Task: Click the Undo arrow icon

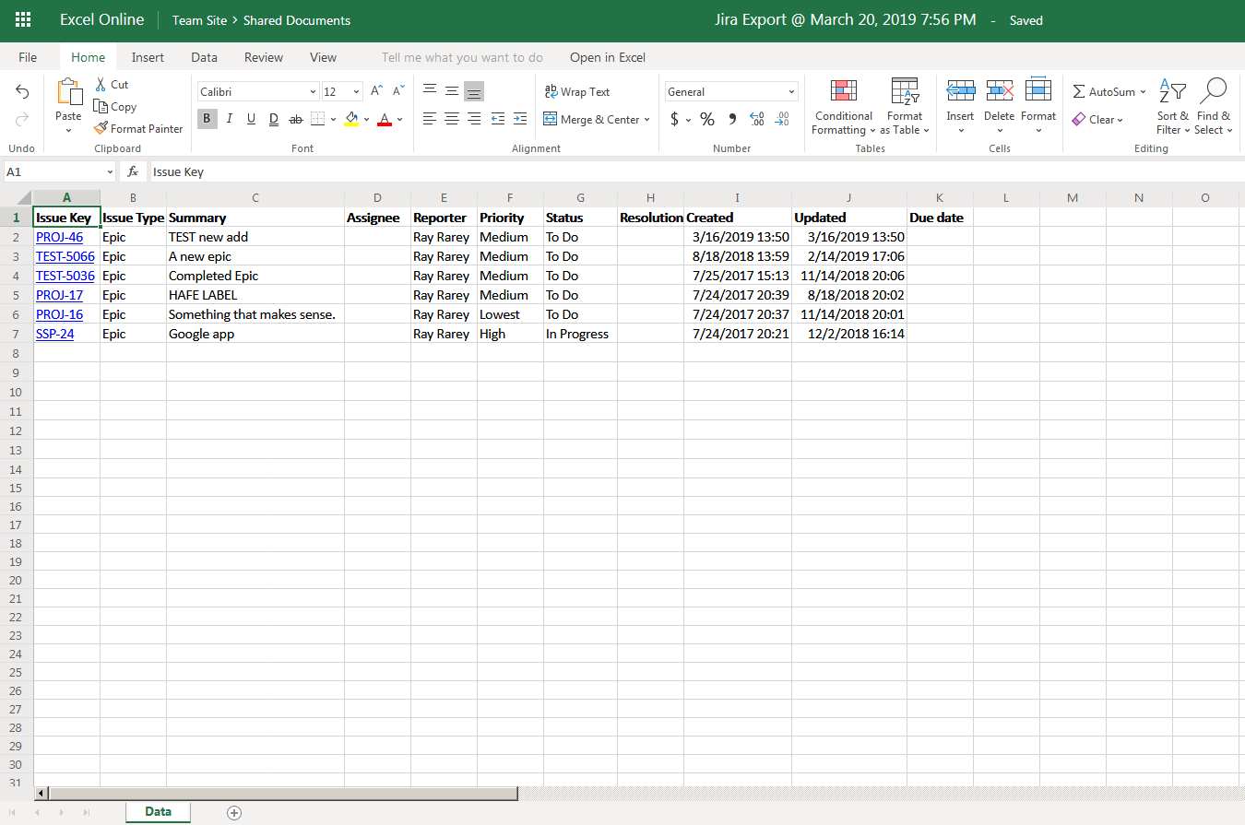Action: pos(22,91)
